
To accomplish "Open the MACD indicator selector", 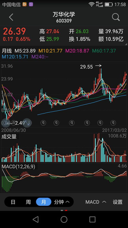I will [x=96, y=202].
